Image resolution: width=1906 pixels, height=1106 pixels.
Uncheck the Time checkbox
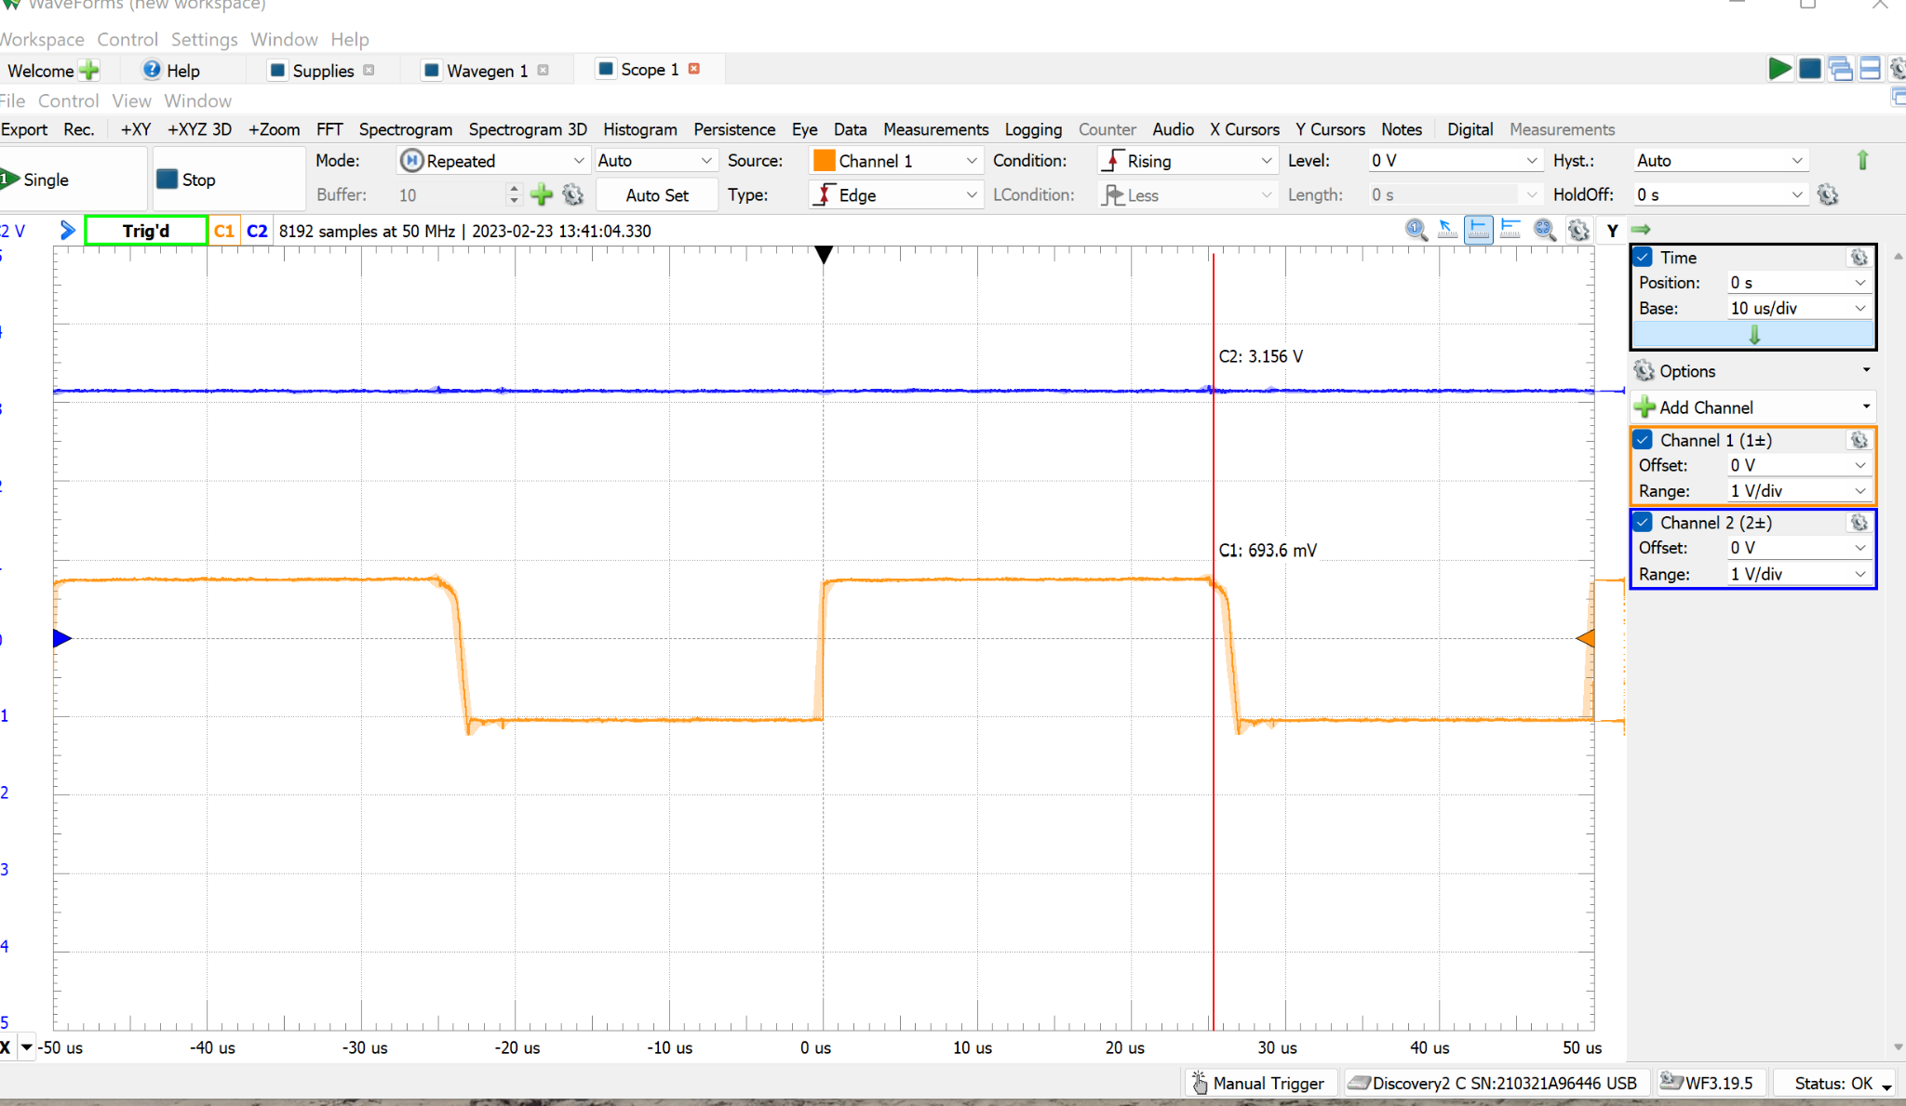[1644, 258]
